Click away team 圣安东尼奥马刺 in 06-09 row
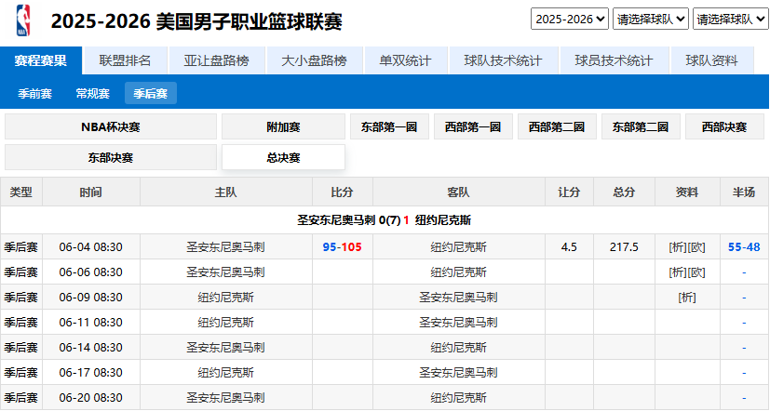 (458, 298)
